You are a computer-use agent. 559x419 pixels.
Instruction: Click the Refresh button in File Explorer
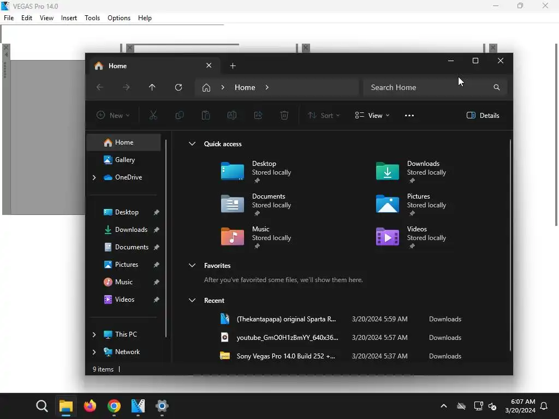click(x=179, y=87)
